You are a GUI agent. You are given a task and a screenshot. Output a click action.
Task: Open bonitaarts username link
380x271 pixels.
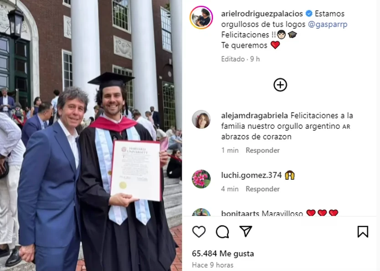[x=241, y=213]
